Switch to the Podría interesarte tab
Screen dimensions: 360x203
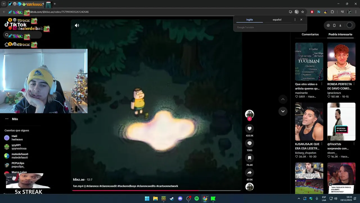pyautogui.click(x=340, y=34)
